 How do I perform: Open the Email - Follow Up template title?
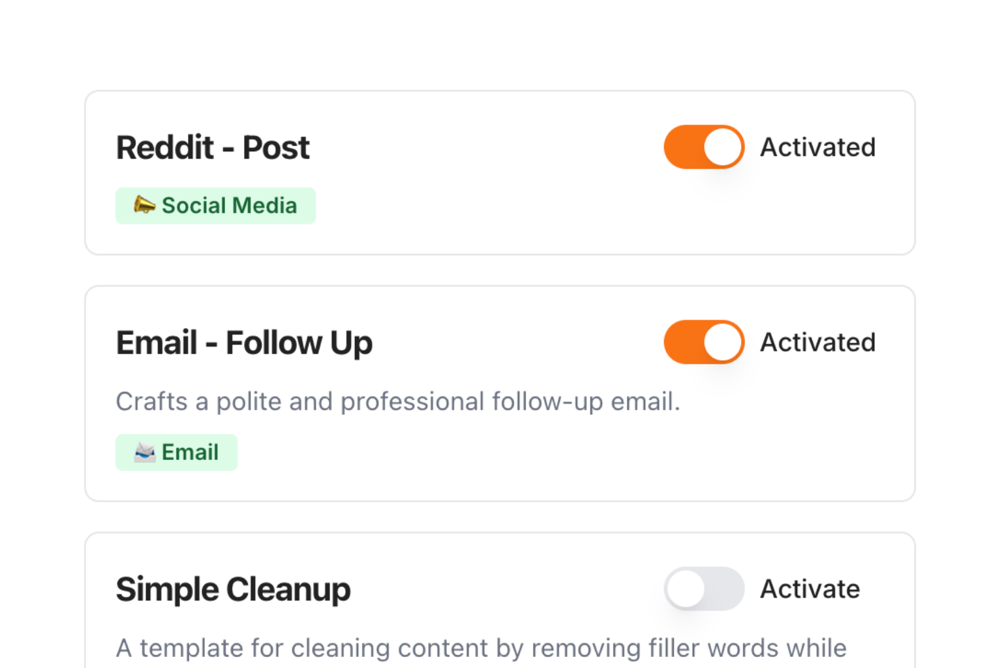[244, 343]
